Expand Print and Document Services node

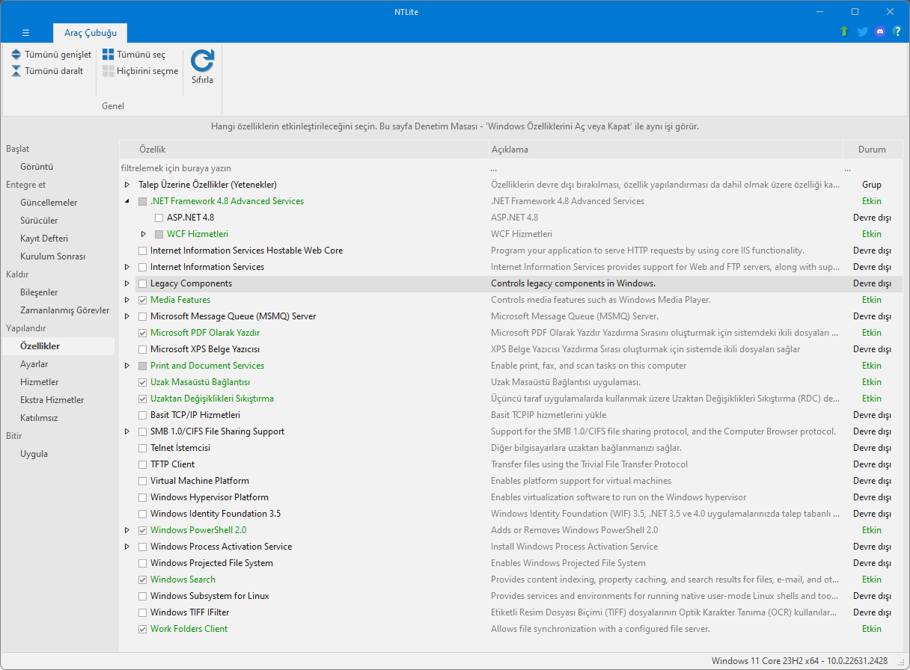point(127,366)
